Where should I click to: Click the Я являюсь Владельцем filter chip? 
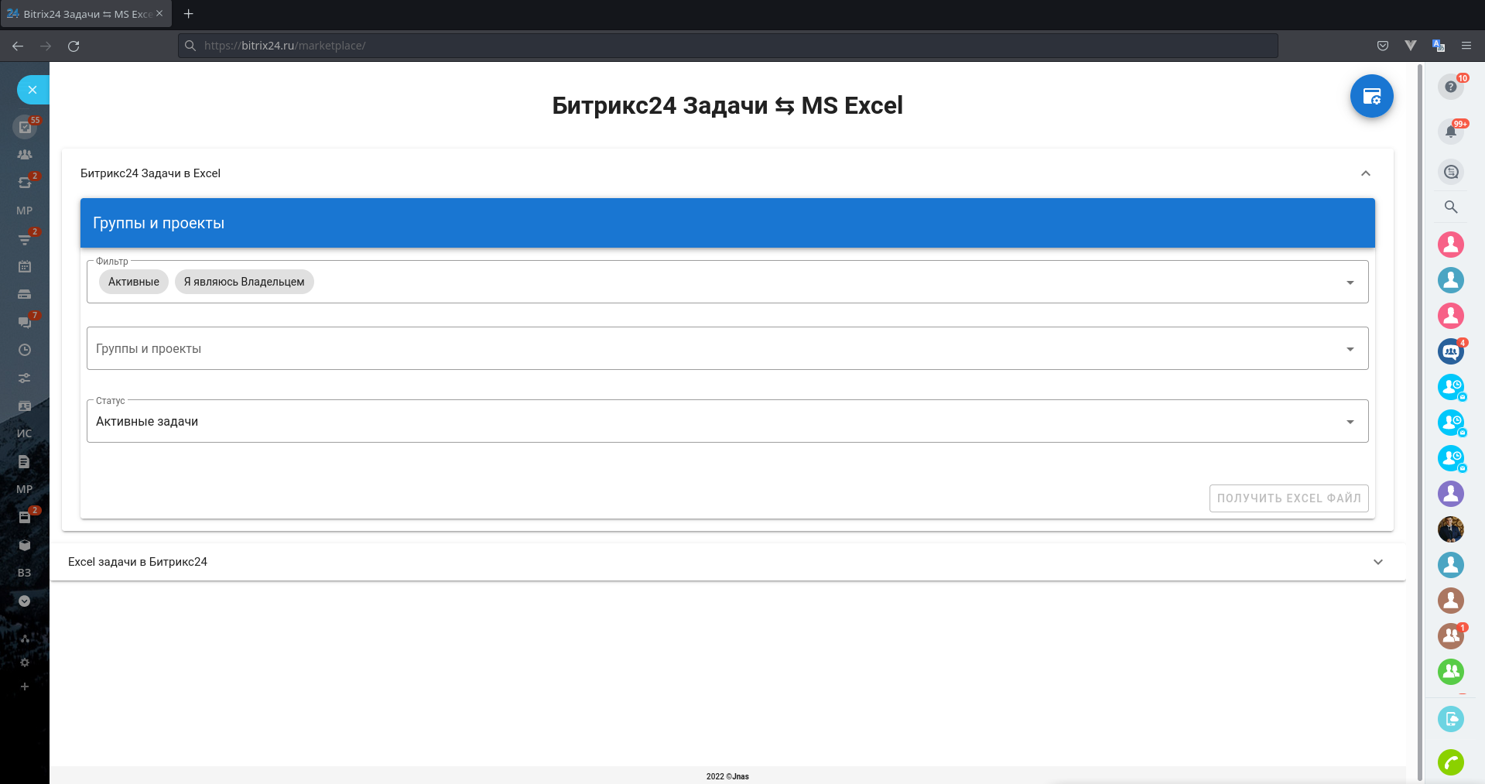(245, 282)
